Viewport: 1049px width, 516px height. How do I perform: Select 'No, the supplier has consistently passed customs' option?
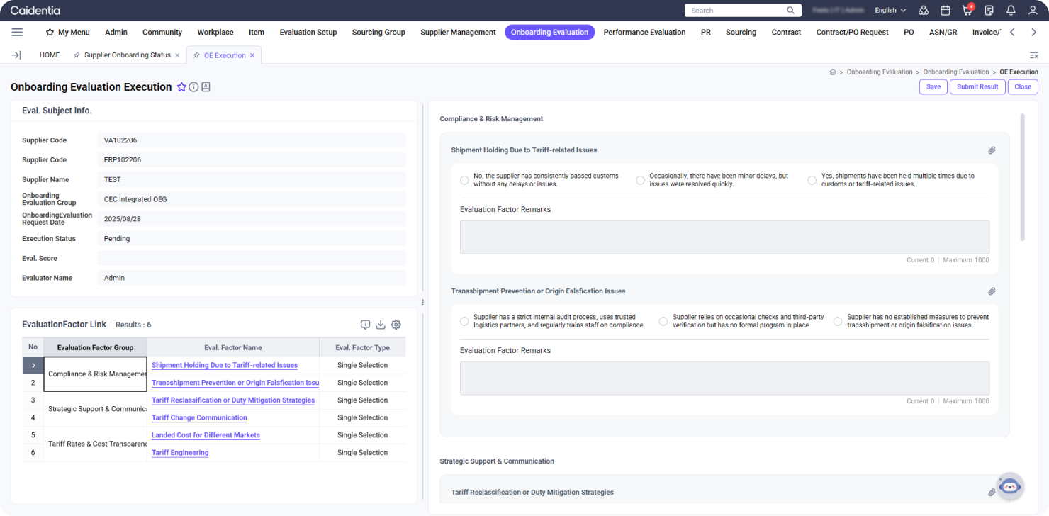click(464, 180)
